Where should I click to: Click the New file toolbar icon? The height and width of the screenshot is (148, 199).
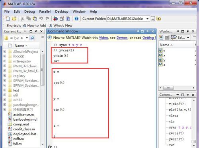[8, 19]
